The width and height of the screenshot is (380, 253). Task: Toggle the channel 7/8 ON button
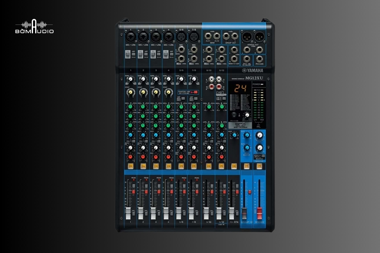pos(193,166)
